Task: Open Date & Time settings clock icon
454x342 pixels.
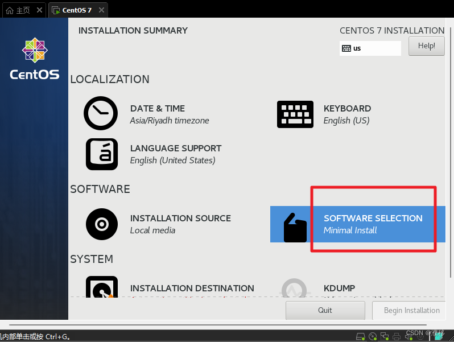Action: pyautogui.click(x=101, y=113)
